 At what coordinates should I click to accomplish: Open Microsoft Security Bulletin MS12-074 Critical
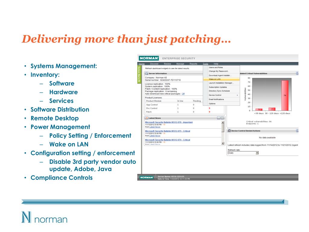point(167,140)
